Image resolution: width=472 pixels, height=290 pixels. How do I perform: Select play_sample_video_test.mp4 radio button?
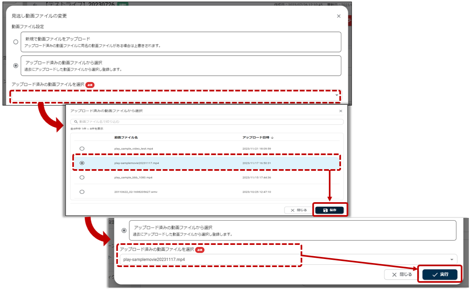[x=82, y=149]
